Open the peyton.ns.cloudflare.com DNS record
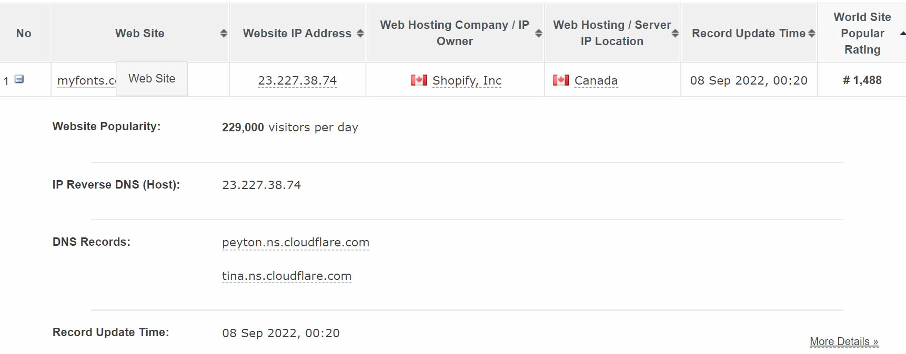 296,243
